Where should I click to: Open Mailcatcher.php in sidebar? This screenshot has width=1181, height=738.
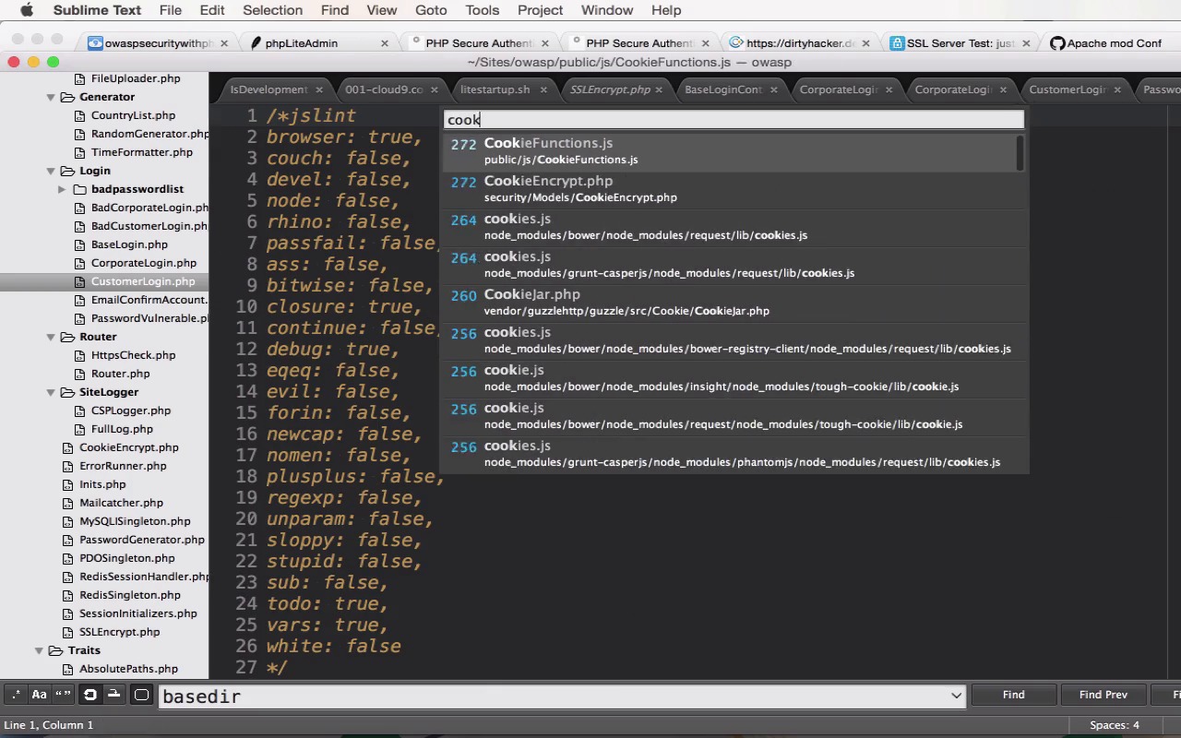pos(121,503)
